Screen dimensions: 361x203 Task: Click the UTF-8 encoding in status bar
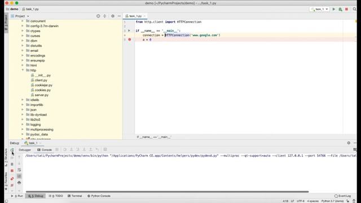[301, 201]
